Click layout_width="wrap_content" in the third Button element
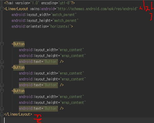This screenshot has width=154, height=123. pos(59,97)
